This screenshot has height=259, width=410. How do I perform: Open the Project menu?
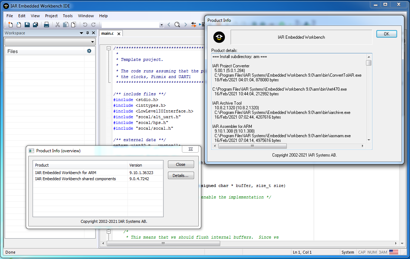pyautogui.click(x=51, y=16)
